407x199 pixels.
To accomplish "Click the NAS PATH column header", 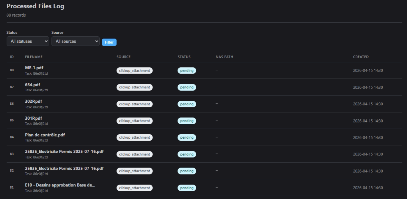I will click(224, 57).
